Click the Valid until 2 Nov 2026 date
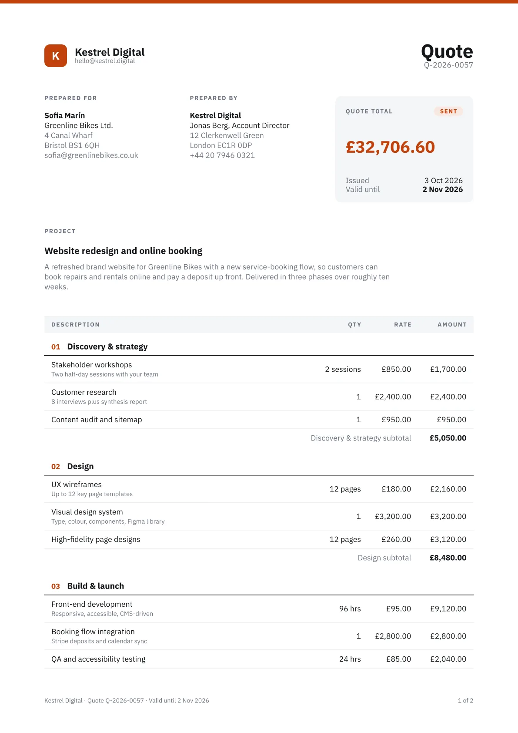The width and height of the screenshot is (518, 733). [x=443, y=189]
